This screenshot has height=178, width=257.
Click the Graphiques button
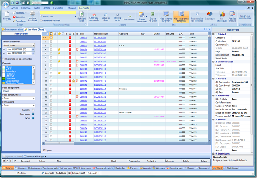click(210, 16)
